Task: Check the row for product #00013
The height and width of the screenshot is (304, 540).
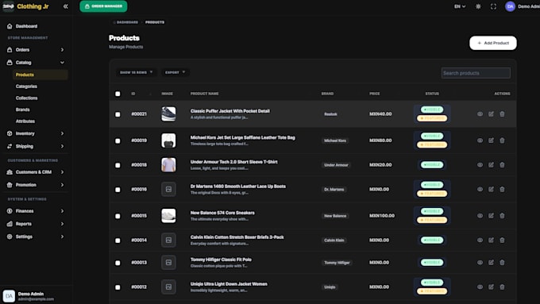Action: click(118, 263)
